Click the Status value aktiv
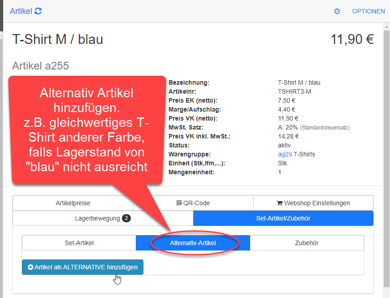Screen dimensions: 390x298 pyautogui.click(x=284, y=145)
